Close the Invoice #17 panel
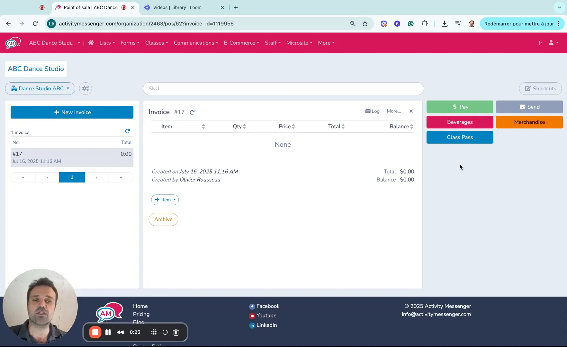Viewport: 567px width, 347px height. pos(411,111)
